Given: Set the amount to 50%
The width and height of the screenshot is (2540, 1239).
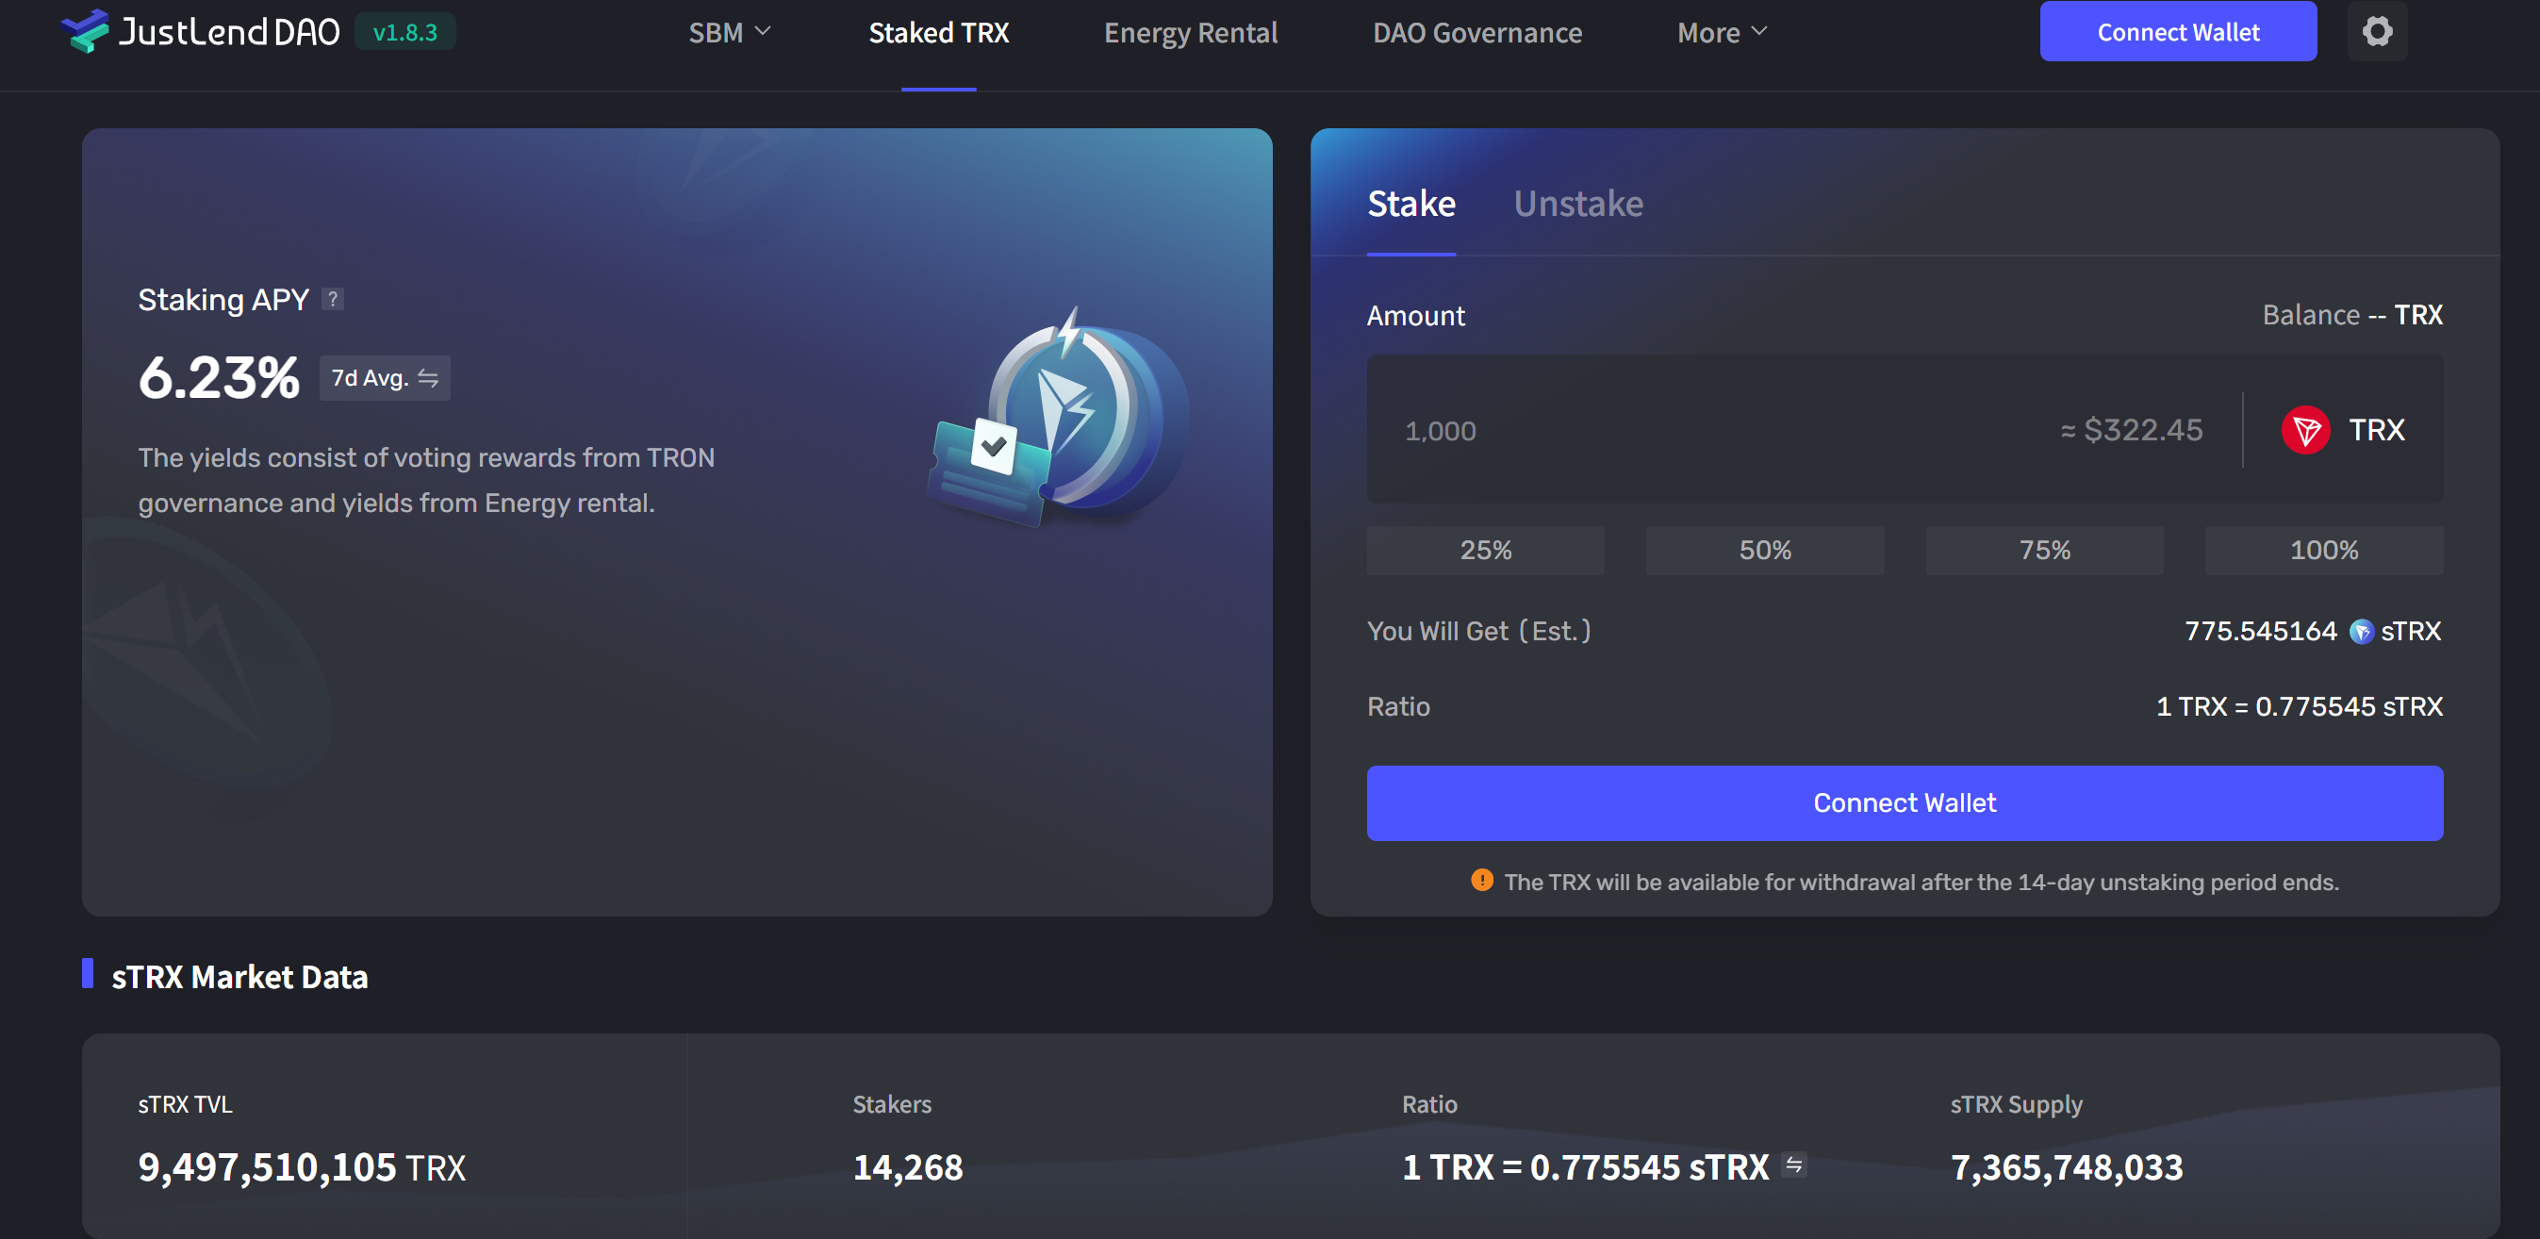Looking at the screenshot, I should point(1764,551).
